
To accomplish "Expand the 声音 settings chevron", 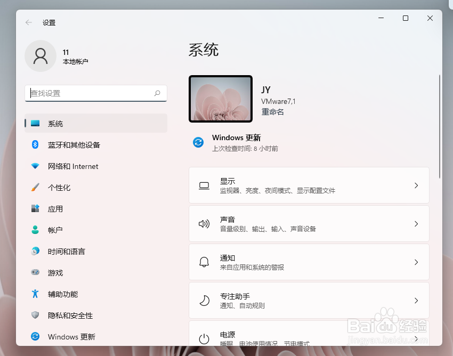I will (416, 224).
